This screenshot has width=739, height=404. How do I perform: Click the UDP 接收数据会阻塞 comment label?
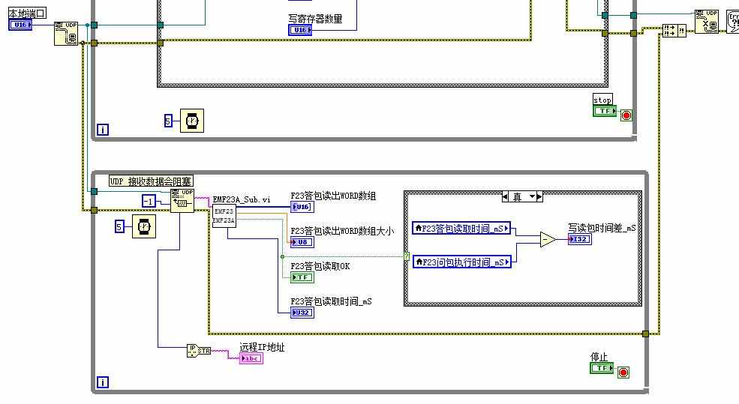[152, 181]
